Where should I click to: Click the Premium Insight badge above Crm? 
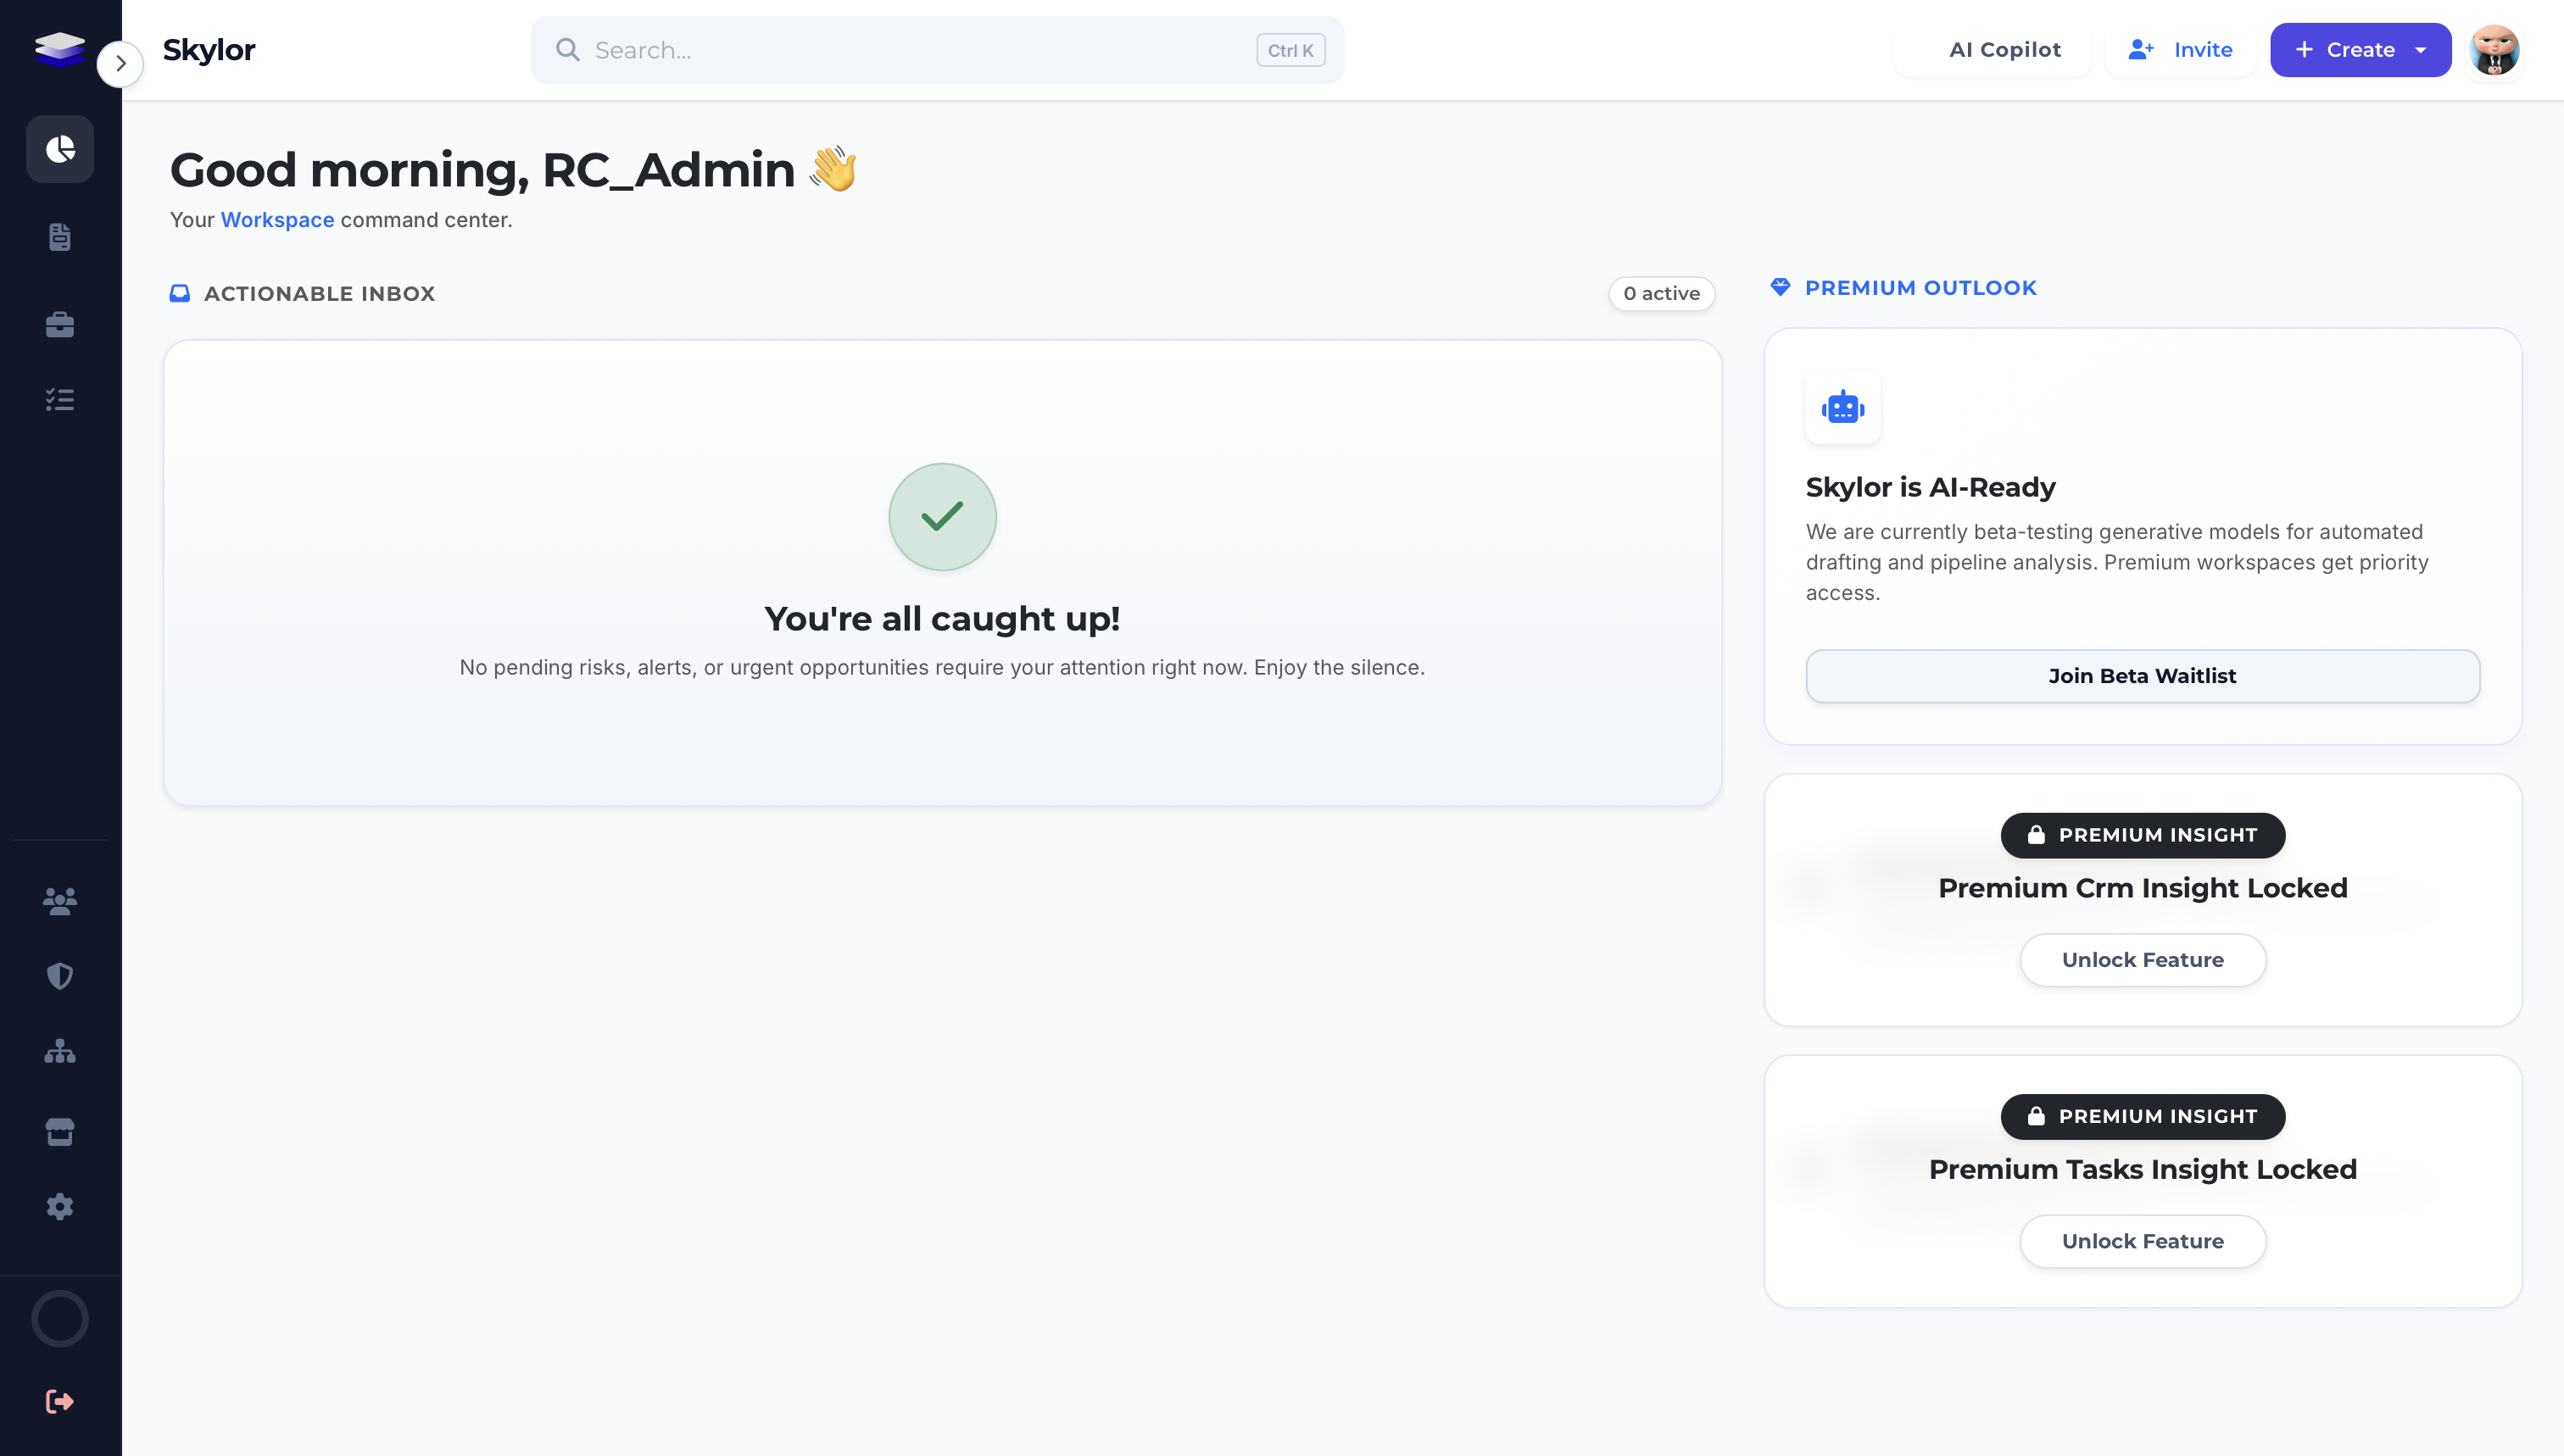click(x=2142, y=835)
